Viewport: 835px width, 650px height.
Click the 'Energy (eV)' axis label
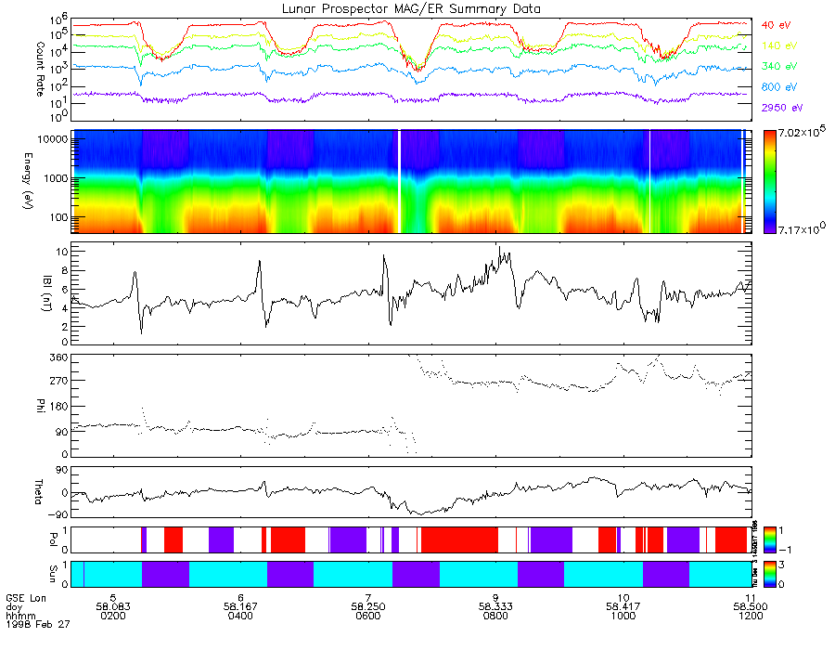28,181
